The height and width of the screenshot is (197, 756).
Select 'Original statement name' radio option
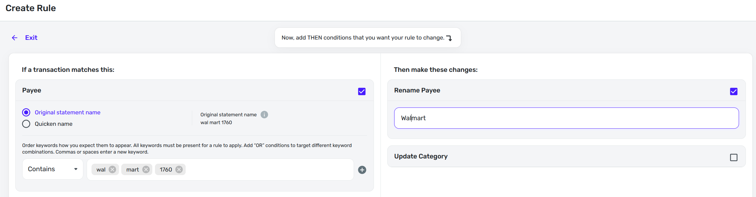pyautogui.click(x=26, y=112)
